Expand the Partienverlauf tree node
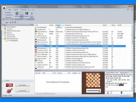Viewport: 136px width, 102px height. point(3,35)
